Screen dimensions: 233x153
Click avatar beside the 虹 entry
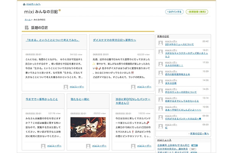161,126
